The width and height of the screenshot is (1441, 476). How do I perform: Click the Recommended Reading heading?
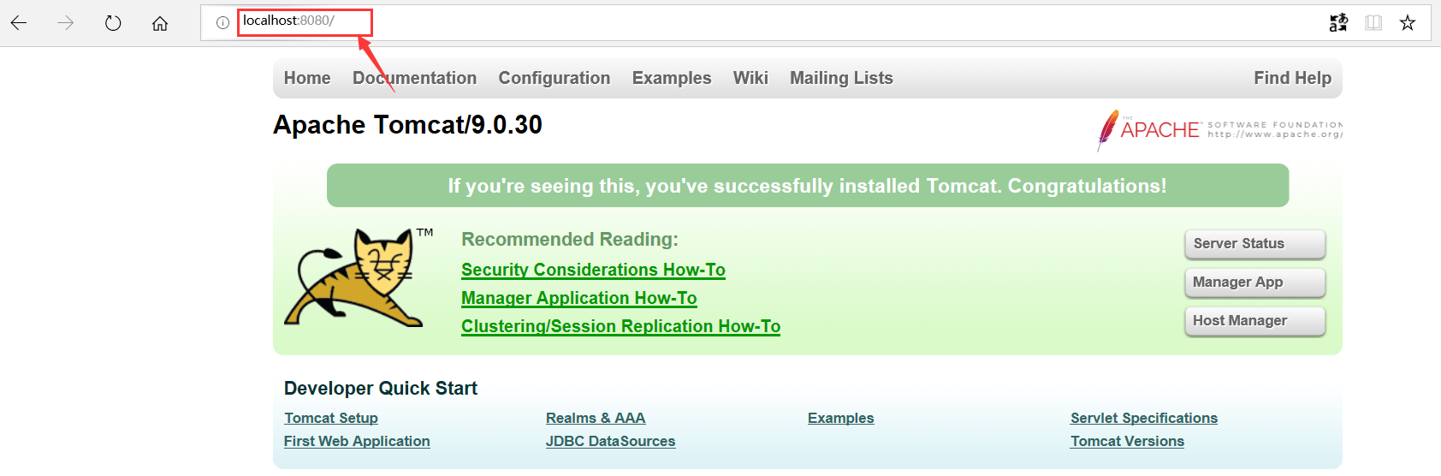569,240
